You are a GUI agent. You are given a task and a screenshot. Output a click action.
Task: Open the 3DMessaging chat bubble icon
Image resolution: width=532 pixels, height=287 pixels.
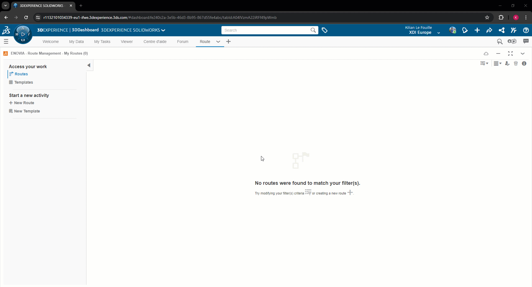[x=526, y=41]
